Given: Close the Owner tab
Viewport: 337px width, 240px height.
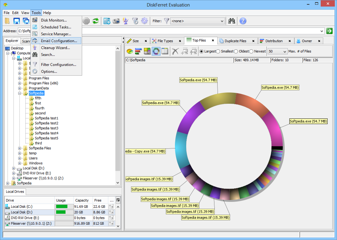Looking at the screenshot, I should (x=319, y=41).
